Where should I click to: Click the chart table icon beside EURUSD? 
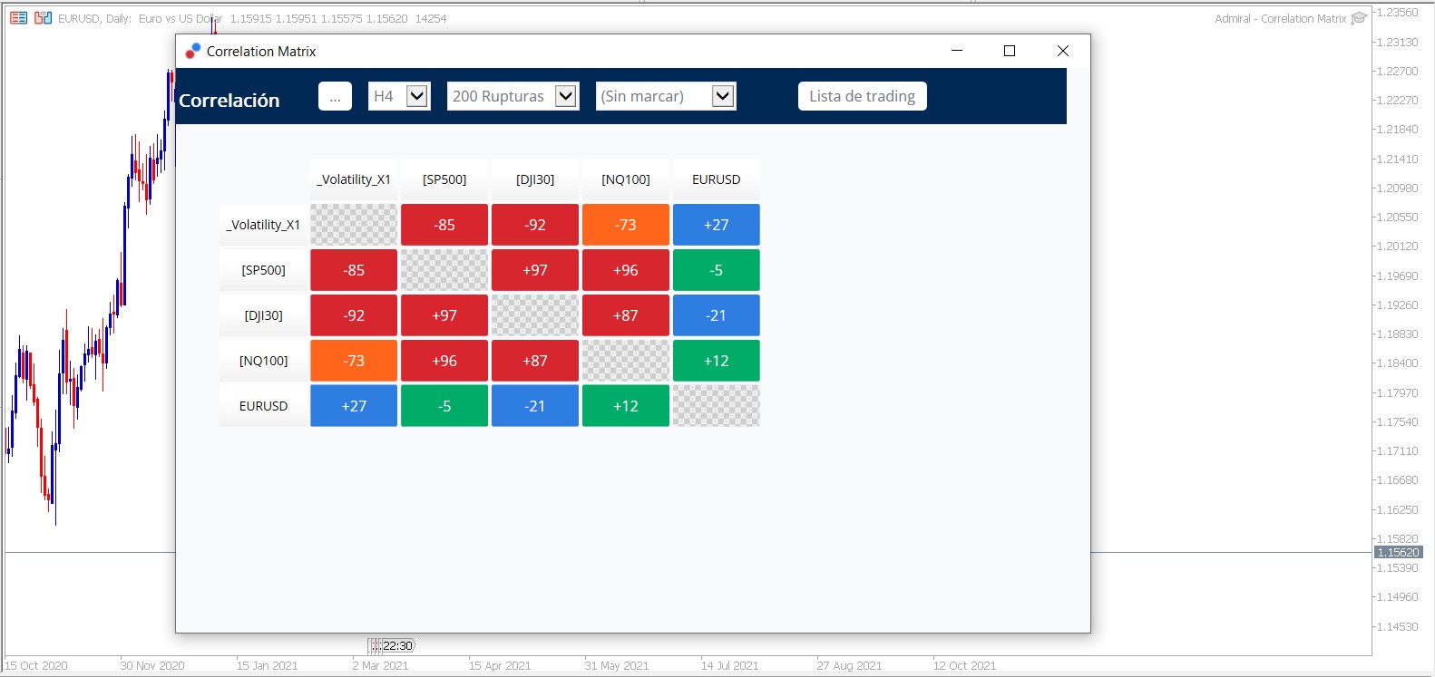(19, 18)
